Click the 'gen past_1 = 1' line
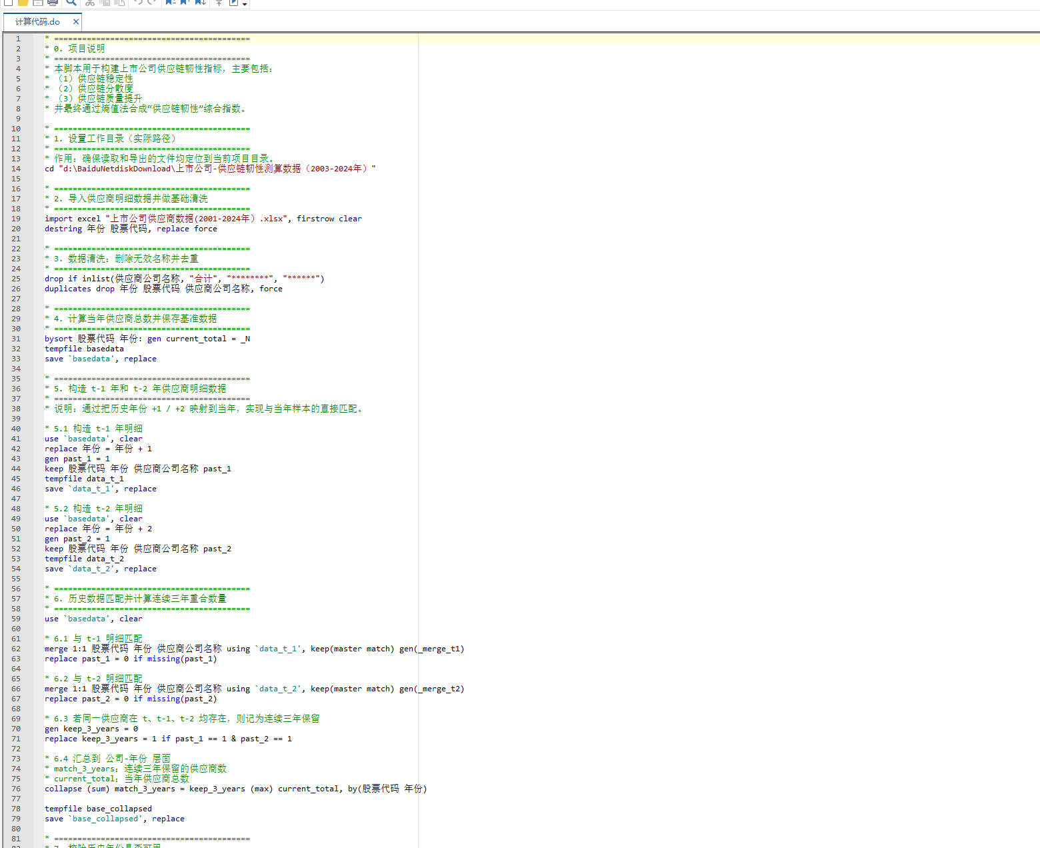 pos(77,459)
